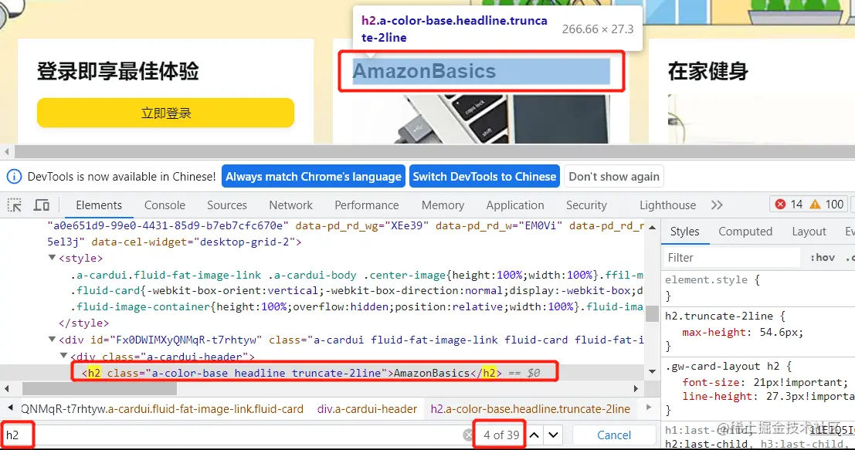Collapse the div a-cardui-header node
The image size is (855, 450).
(64, 356)
